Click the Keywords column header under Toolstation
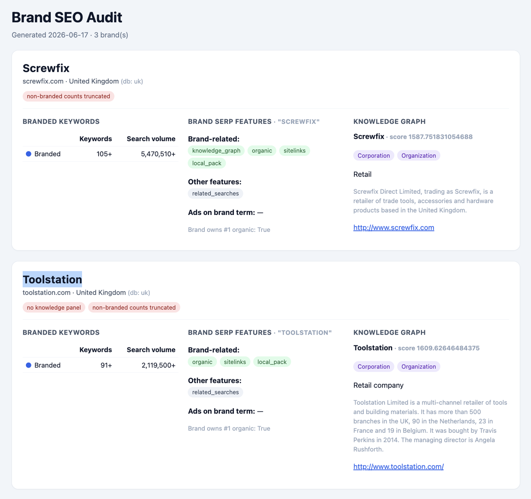The width and height of the screenshot is (531, 499). [x=96, y=350]
